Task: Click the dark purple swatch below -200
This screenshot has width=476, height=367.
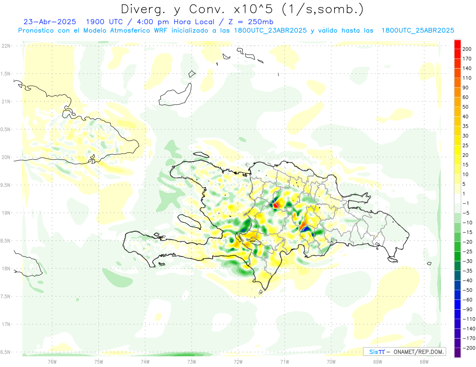Action: pyautogui.click(x=457, y=352)
